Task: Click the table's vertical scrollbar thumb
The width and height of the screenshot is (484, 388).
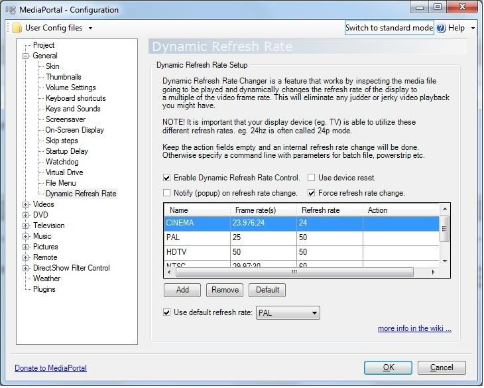Action: click(x=445, y=229)
